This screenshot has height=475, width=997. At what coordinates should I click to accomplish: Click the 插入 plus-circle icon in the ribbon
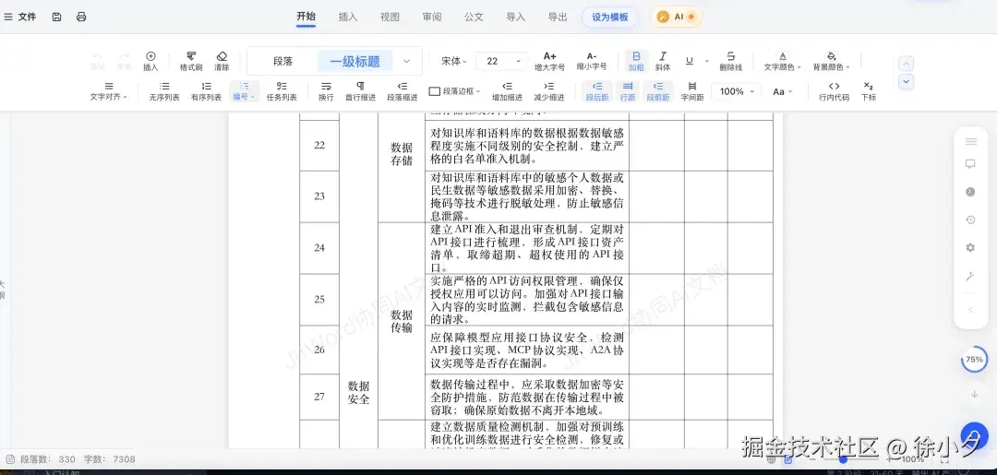point(150,61)
